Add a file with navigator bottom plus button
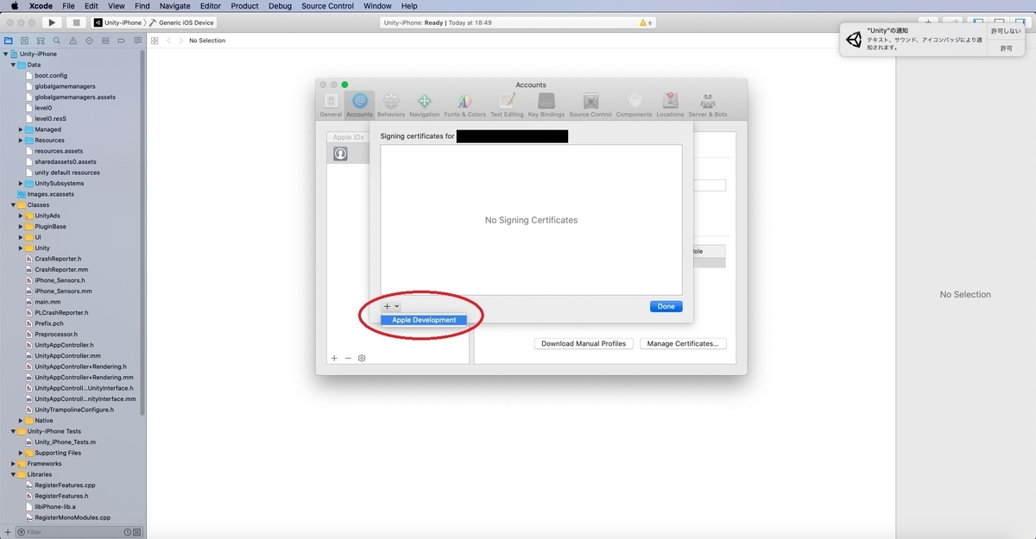 coord(7,532)
